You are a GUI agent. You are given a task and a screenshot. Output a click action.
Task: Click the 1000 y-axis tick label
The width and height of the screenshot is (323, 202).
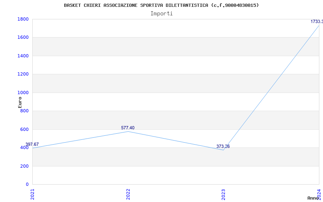(23, 93)
